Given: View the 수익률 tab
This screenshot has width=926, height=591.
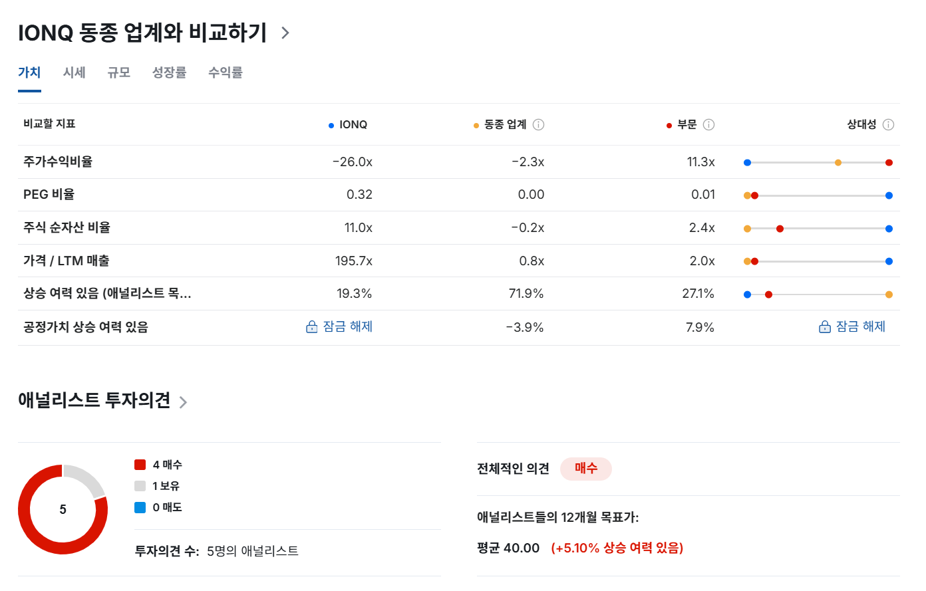Looking at the screenshot, I should point(225,72).
